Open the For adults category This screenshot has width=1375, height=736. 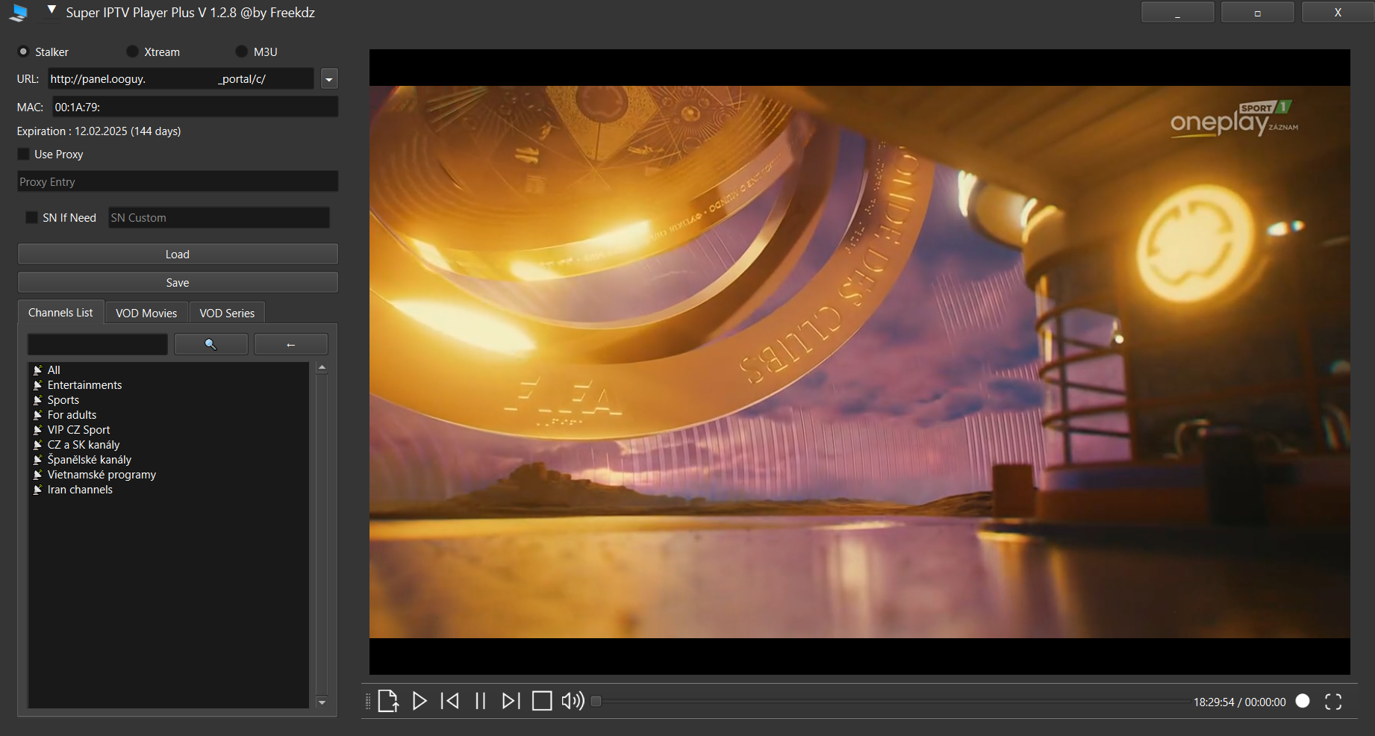pos(72,414)
